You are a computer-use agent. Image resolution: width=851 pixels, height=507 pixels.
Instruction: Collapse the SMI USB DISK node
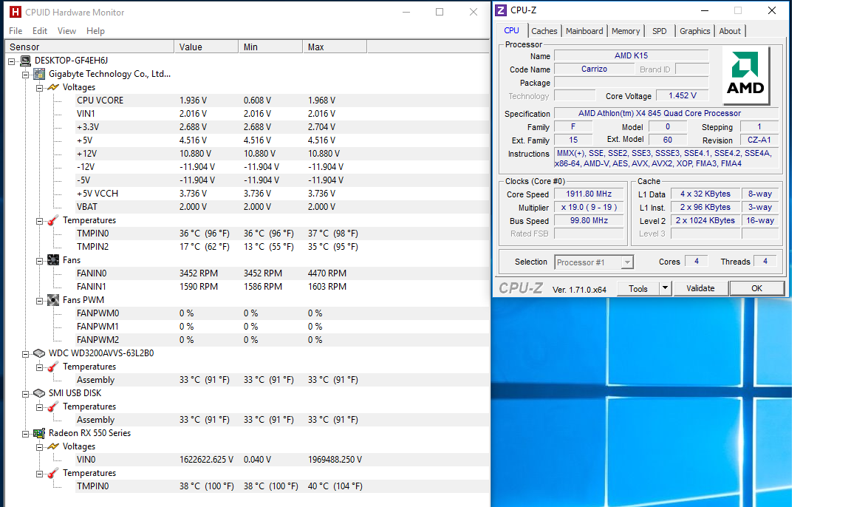pyautogui.click(x=26, y=394)
